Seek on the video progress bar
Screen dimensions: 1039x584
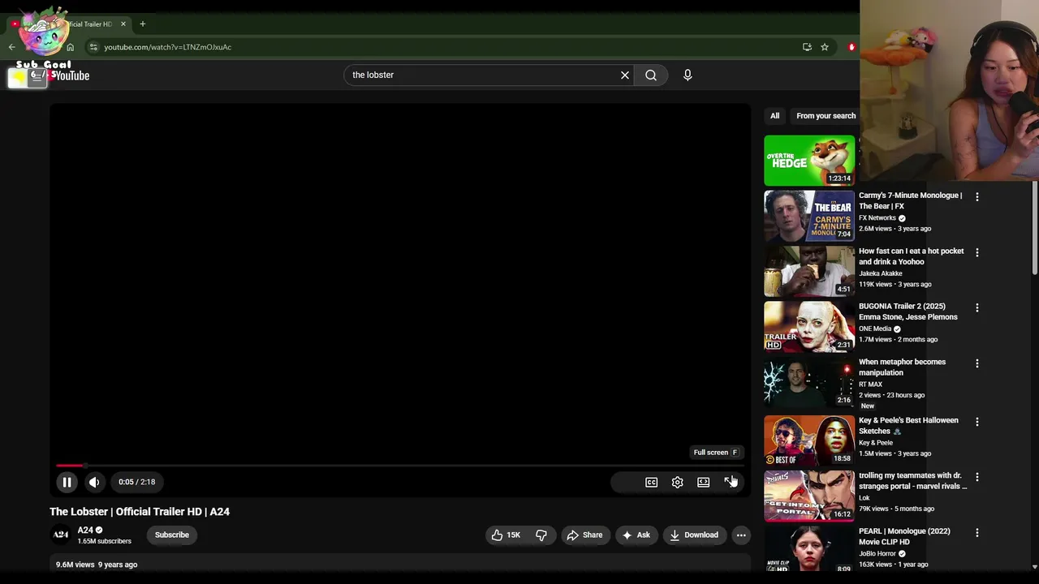click(399, 466)
